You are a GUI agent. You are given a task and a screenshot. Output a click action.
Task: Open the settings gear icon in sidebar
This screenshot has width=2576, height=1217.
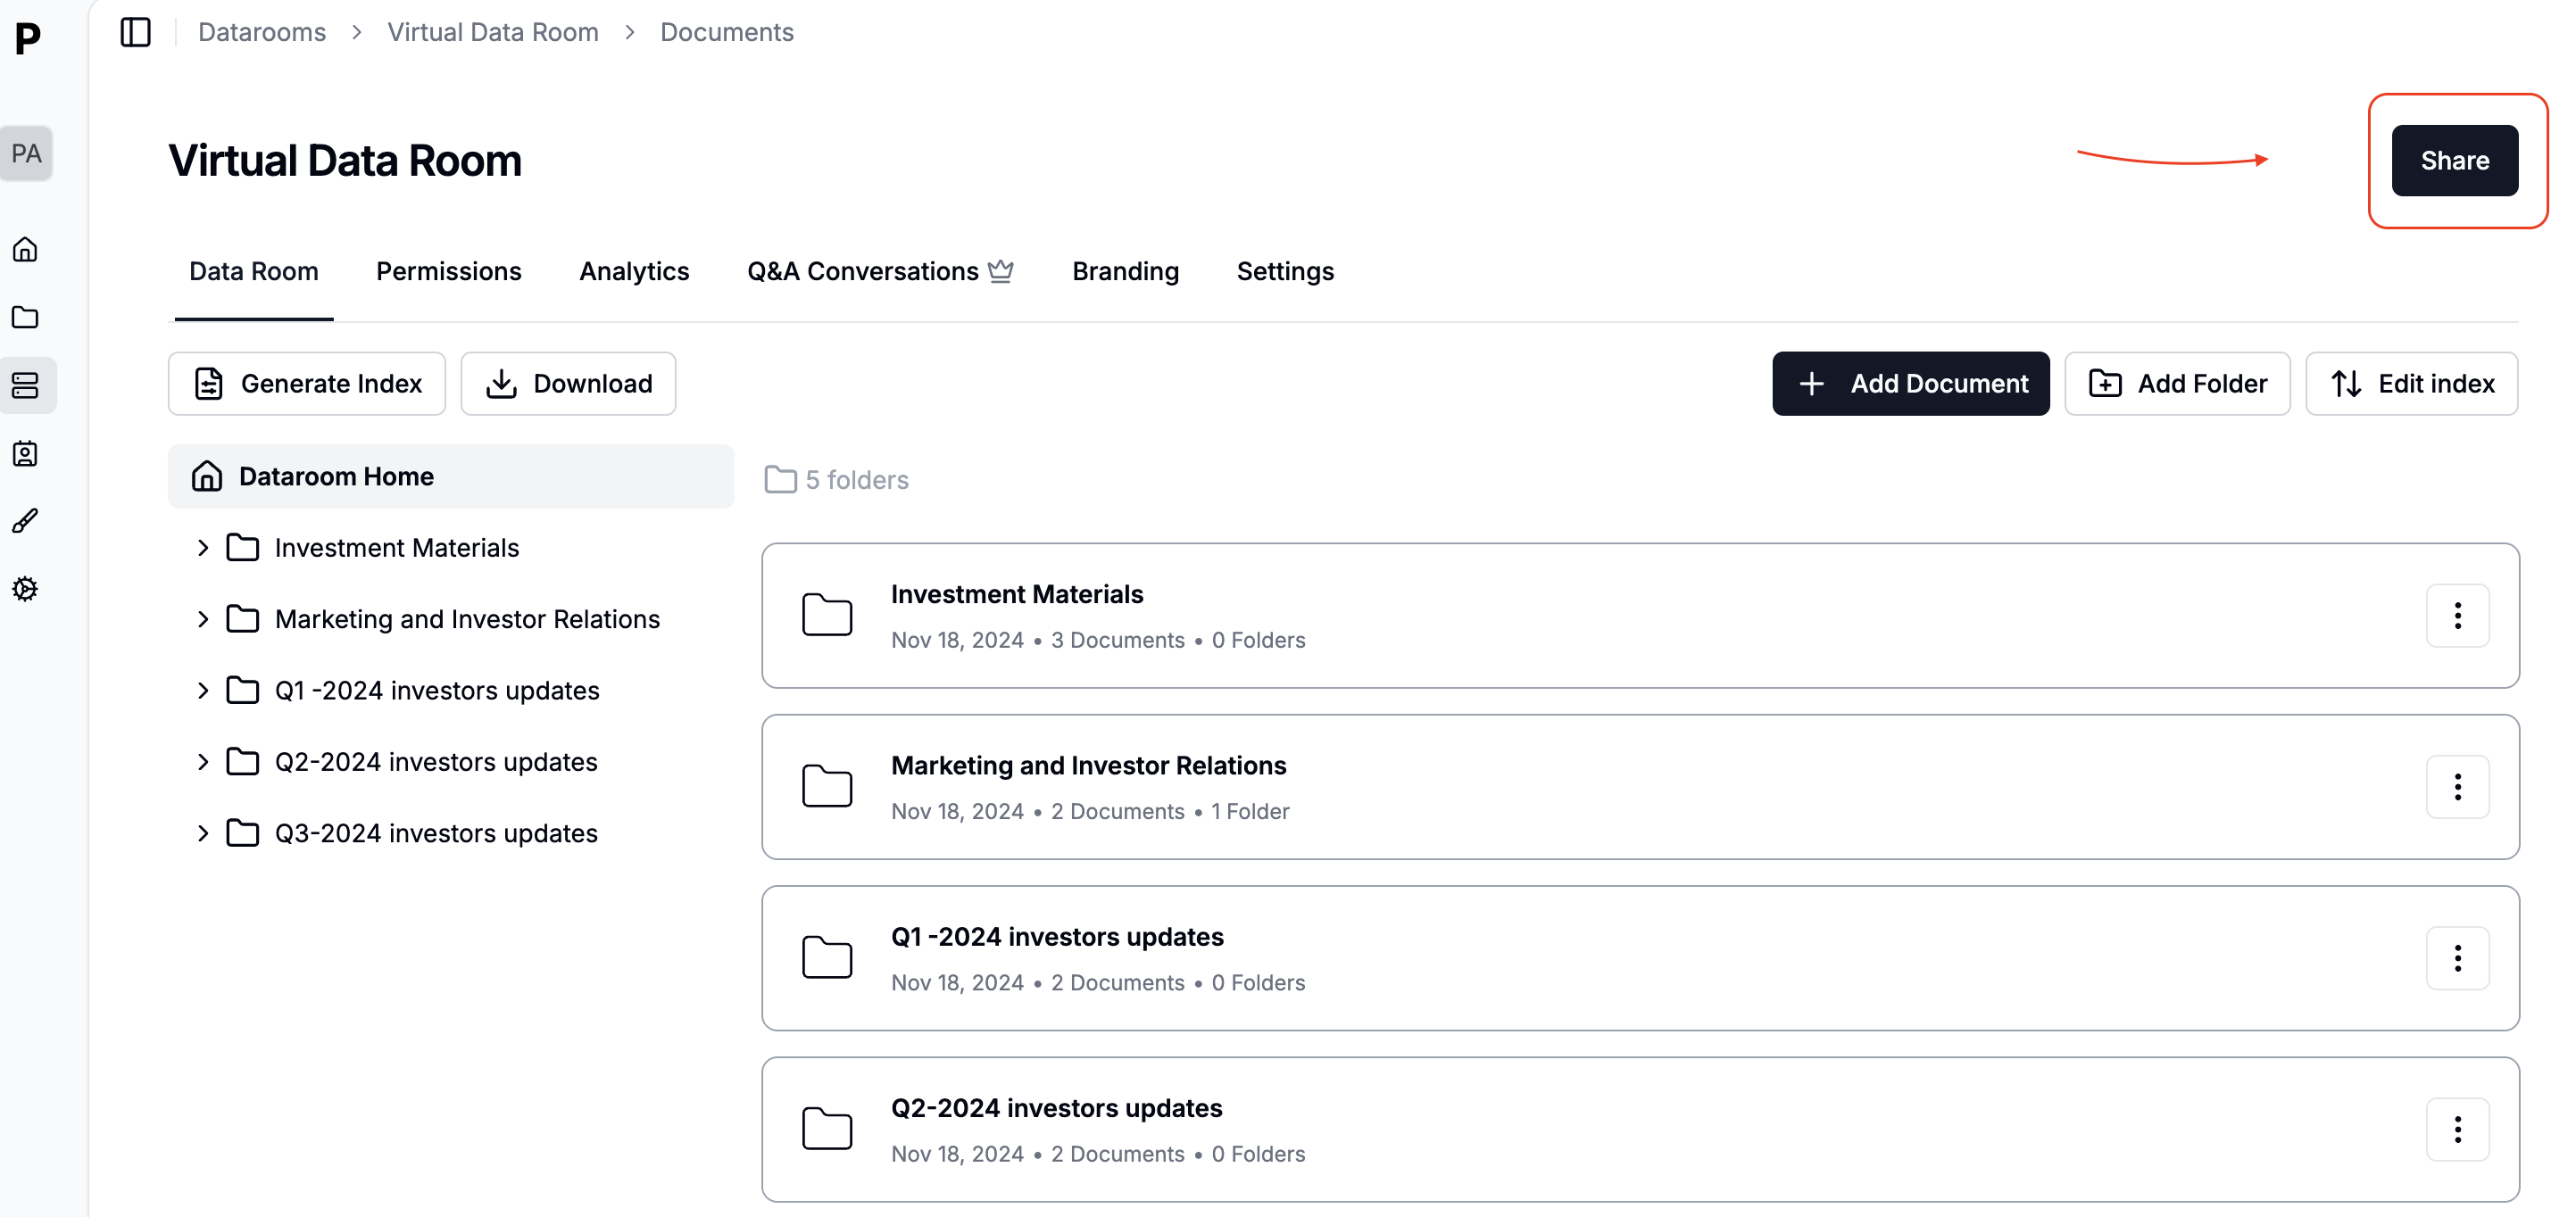pyautogui.click(x=25, y=589)
